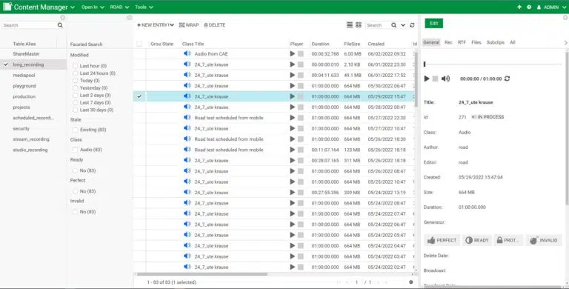Refresh the entries table
This screenshot has height=289, width=569.
[412, 25]
